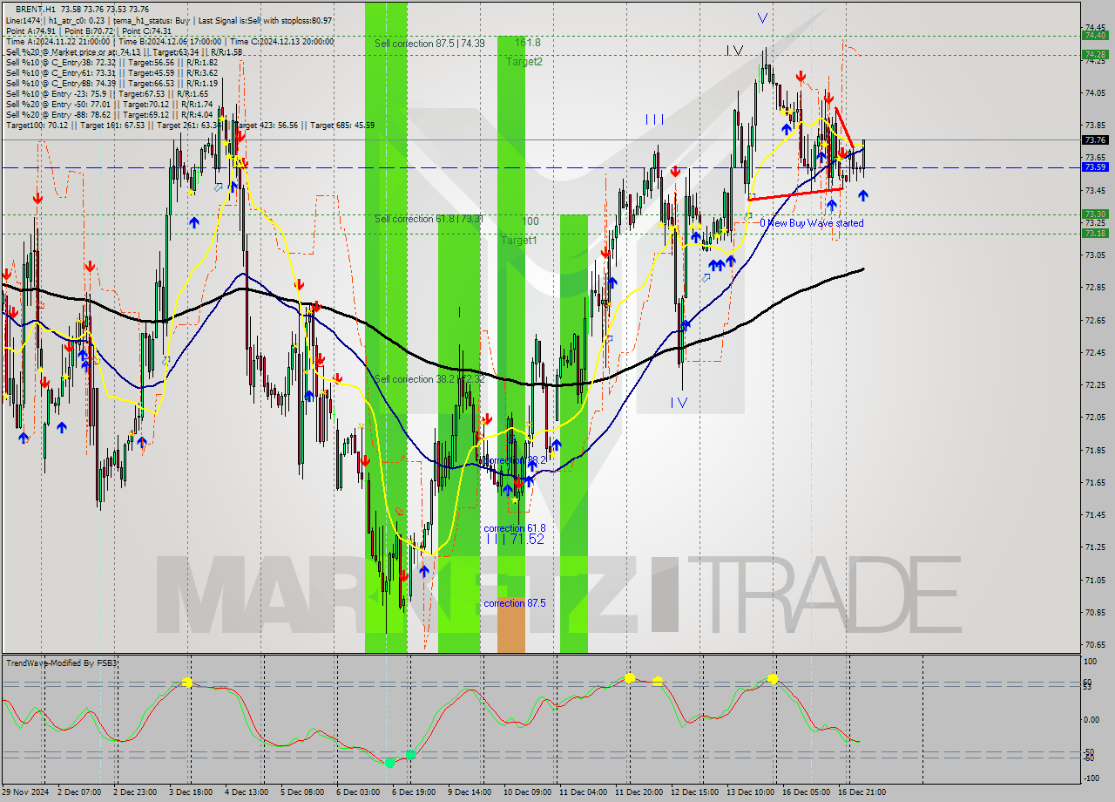Click the '| | | 71.52' wave label
Viewport: 1115px width, 802px height.
click(x=516, y=540)
